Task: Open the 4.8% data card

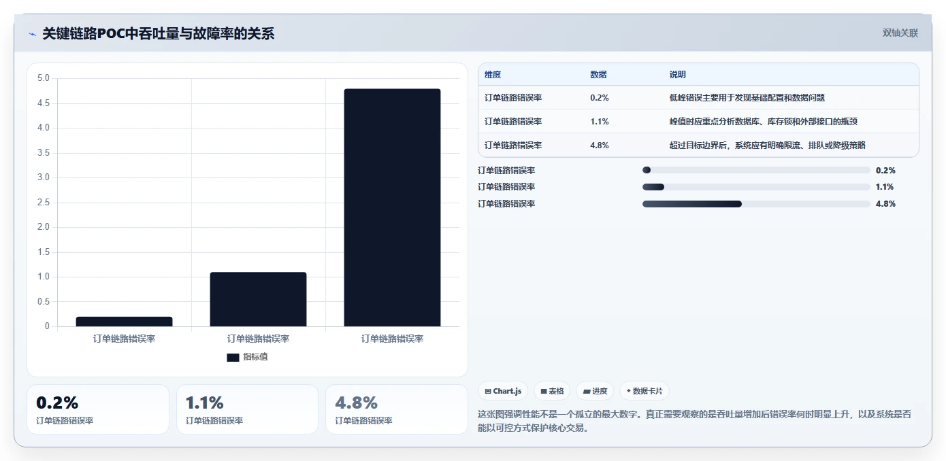Action: pos(397,409)
